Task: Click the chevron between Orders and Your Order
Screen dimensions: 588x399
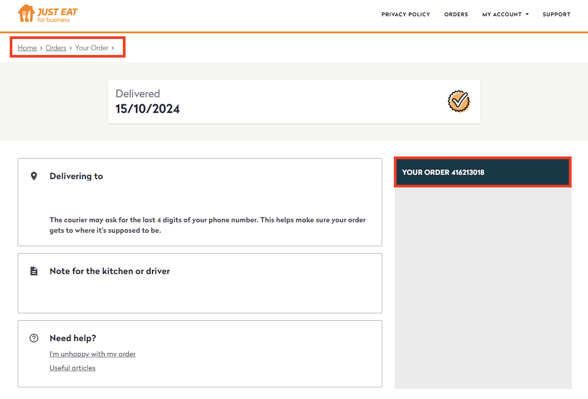Action: 71,48
